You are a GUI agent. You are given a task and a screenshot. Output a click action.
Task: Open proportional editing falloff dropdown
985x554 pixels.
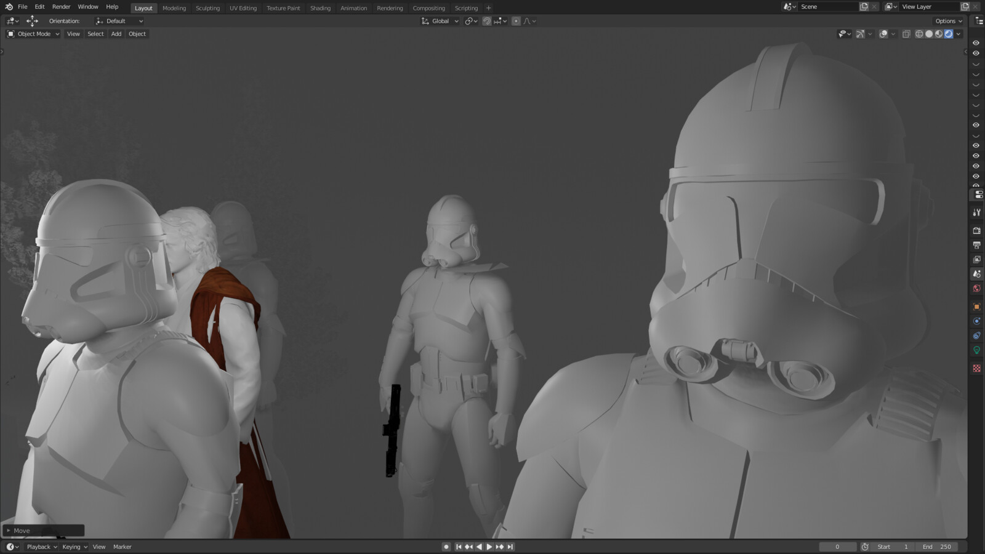coord(529,21)
